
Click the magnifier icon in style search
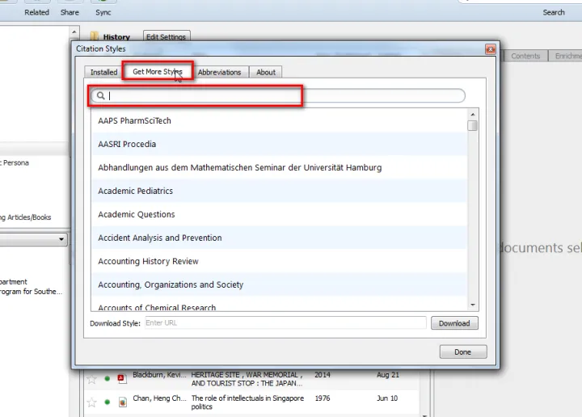[x=100, y=95]
